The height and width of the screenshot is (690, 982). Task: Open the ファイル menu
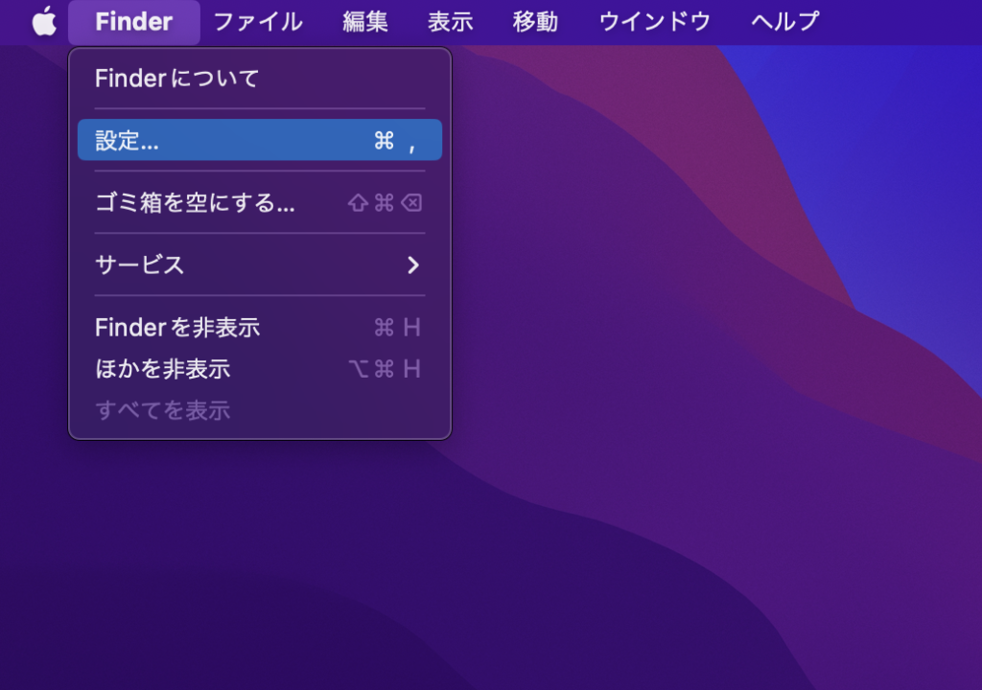coord(258,22)
